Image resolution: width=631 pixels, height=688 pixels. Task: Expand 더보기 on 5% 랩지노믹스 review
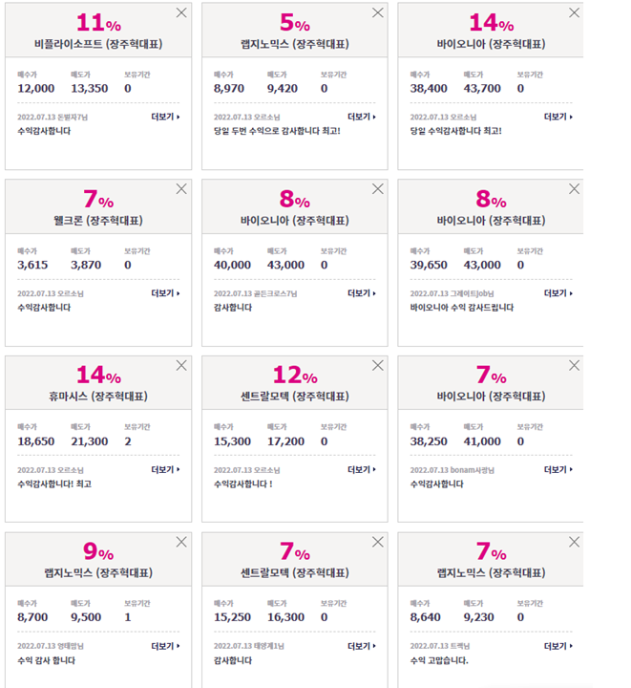362,117
